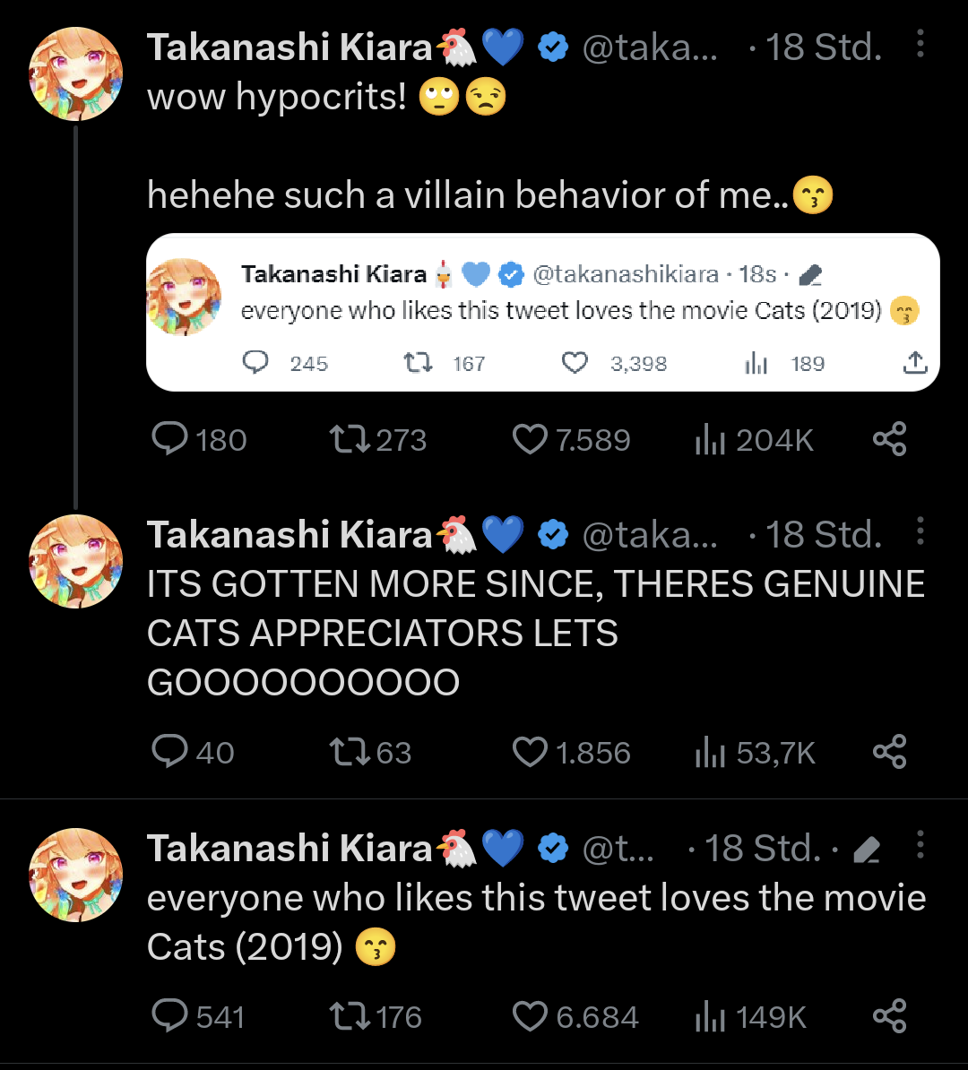This screenshot has height=1070, width=968.
Task: Retweet the tweet with 63 retweets
Action: 371,752
